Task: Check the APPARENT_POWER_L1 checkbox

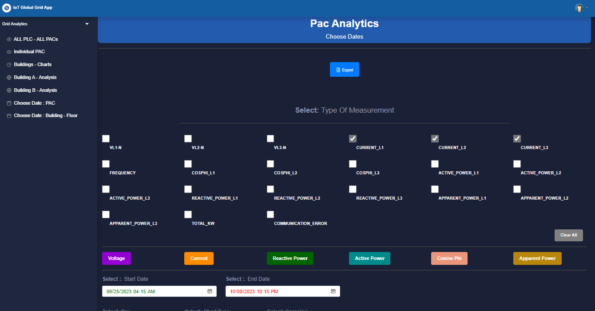Action: [x=435, y=189]
